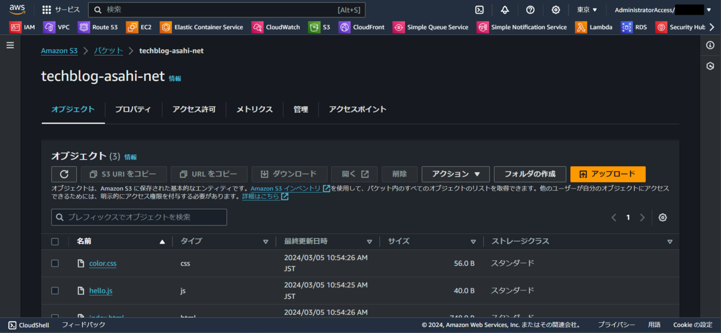
Task: Sort by name column arrow
Action: [162, 242]
